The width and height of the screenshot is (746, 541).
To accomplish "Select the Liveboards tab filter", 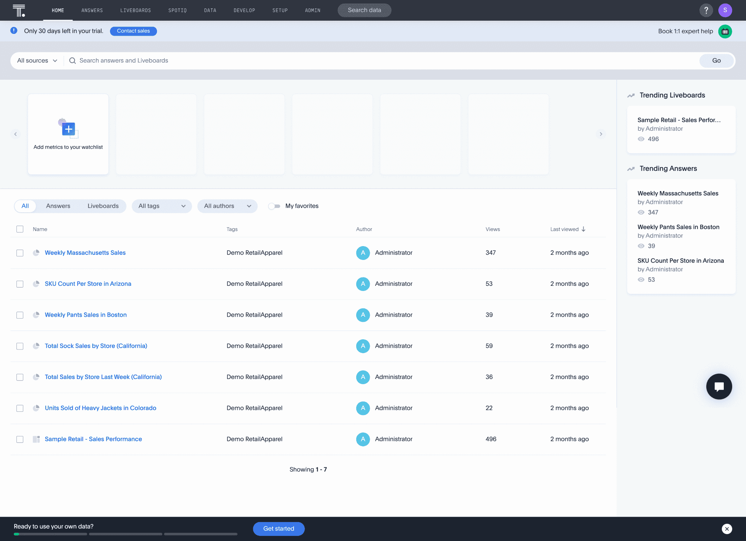I will (102, 206).
